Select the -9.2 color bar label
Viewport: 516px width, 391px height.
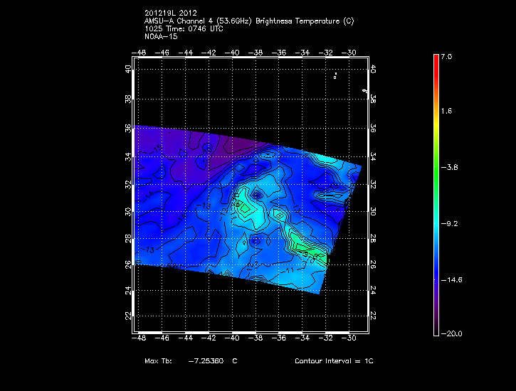click(x=451, y=223)
